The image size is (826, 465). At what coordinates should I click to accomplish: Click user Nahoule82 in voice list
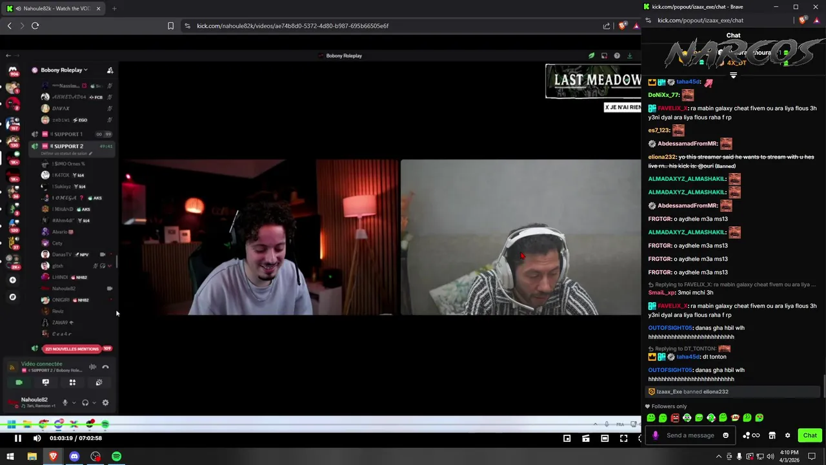click(63, 289)
